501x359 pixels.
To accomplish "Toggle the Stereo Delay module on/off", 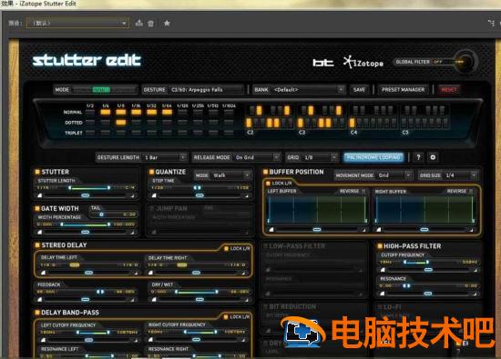I will point(37,244).
